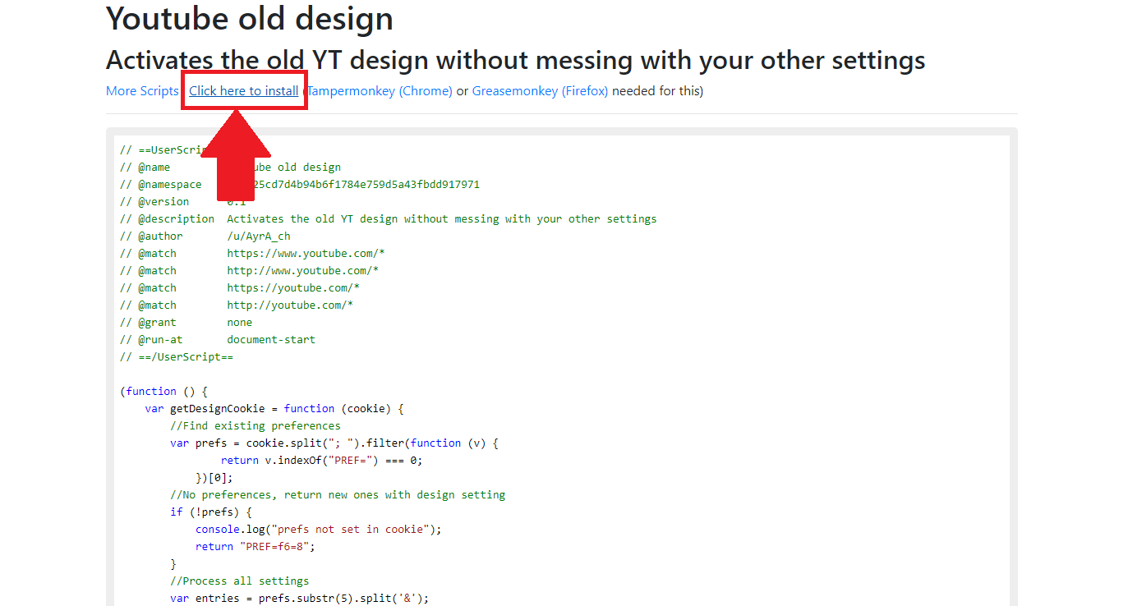
Task: Open the Tampermonkey (Chrome) link
Action: tap(380, 91)
